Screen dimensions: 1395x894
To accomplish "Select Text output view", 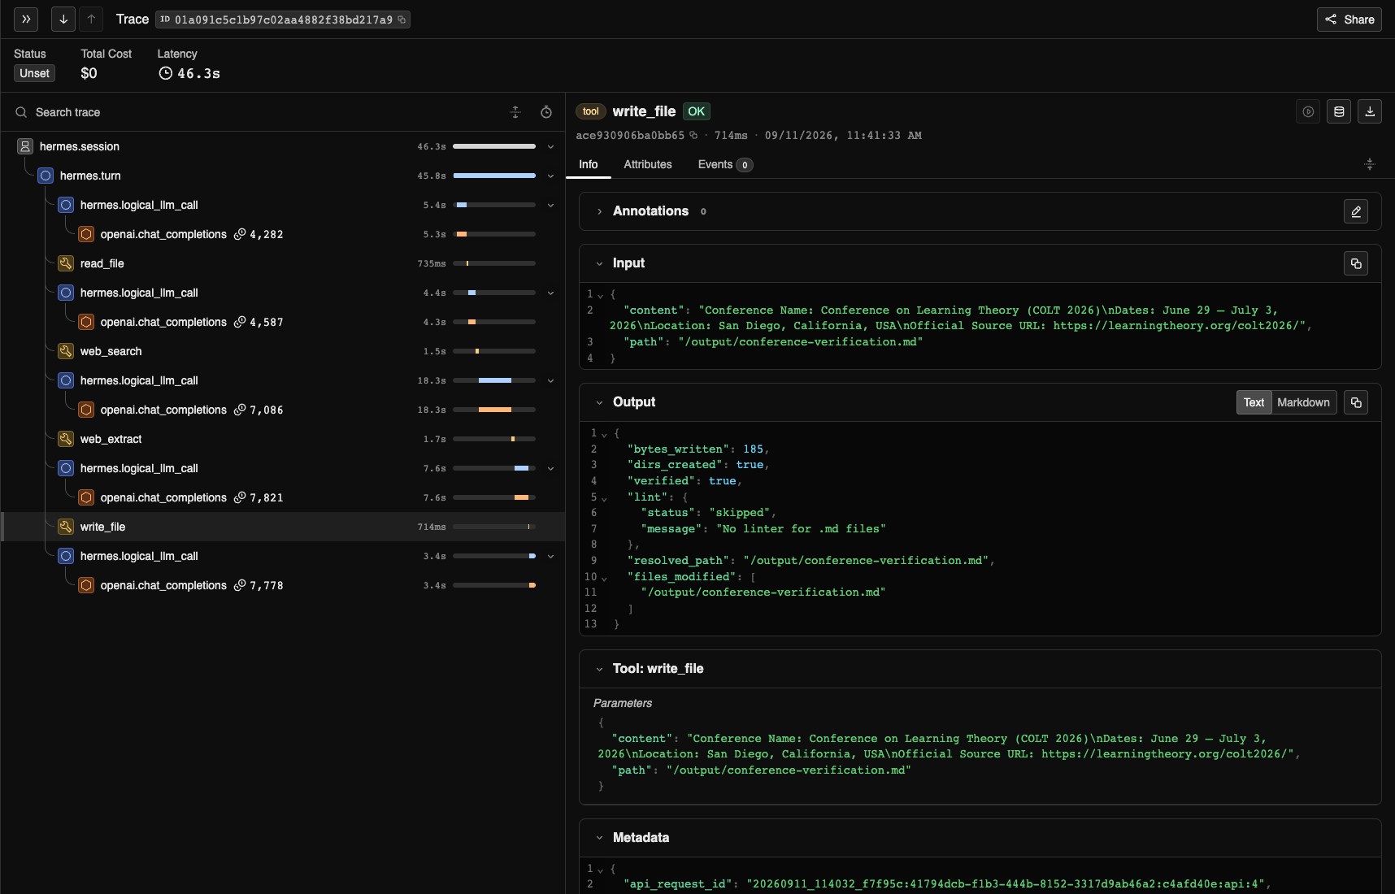I will coord(1254,402).
